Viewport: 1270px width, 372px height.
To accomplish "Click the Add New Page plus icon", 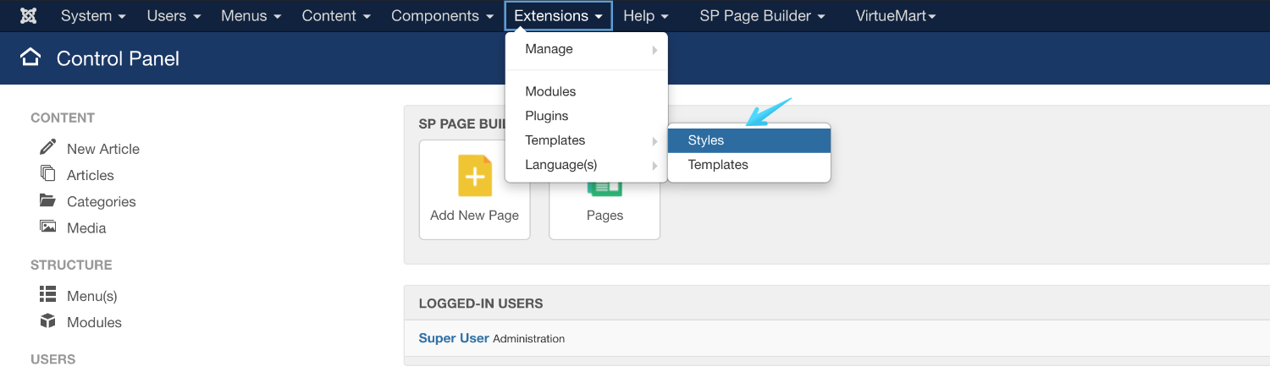I will [474, 176].
